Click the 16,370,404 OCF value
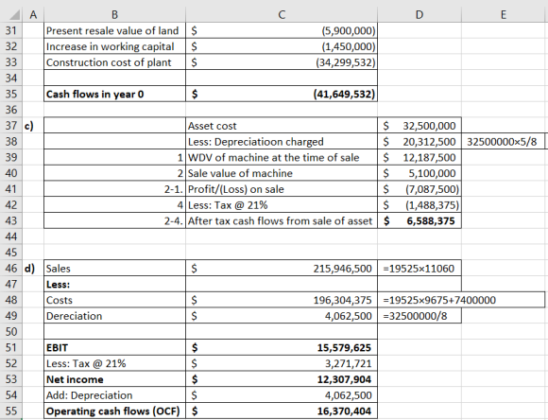548x420 pixels. tap(282, 411)
